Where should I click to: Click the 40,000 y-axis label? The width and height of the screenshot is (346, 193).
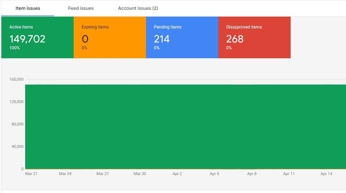(18, 147)
